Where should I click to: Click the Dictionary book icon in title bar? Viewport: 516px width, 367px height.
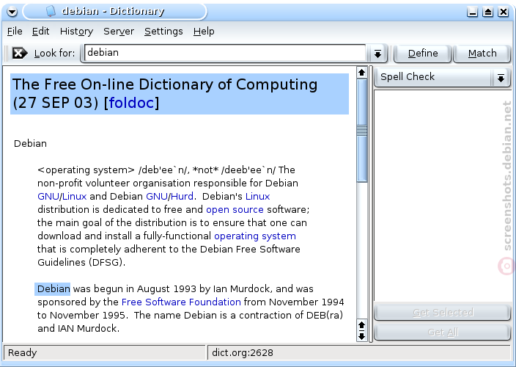[51, 11]
